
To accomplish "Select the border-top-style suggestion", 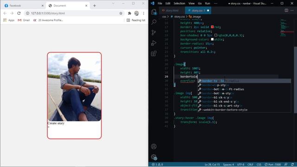I will click(244, 85).
